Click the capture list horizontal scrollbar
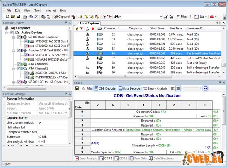 click(125, 76)
